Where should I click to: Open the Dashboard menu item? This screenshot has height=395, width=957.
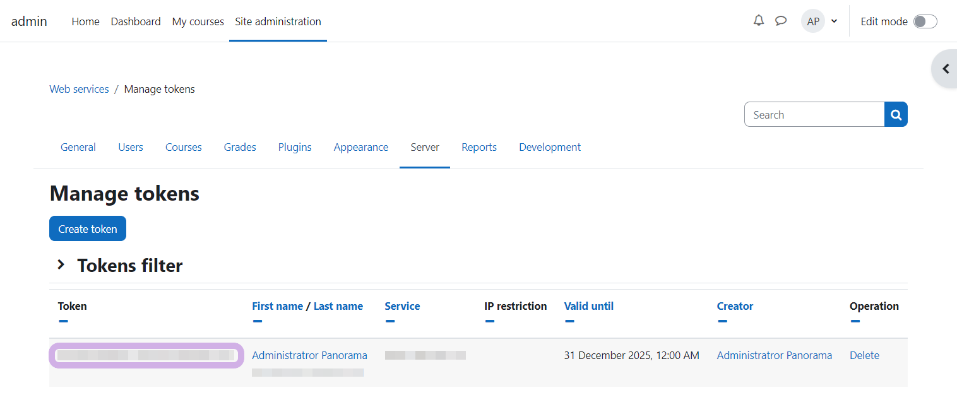[136, 21]
